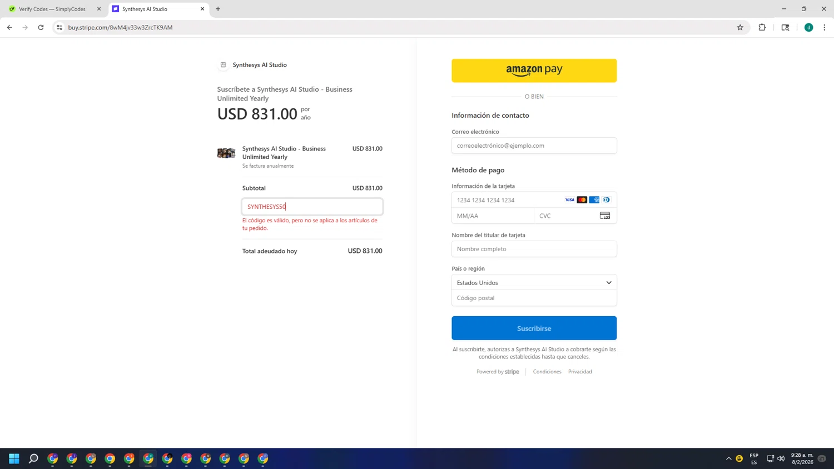Open the browser extensions menu
This screenshot has height=469, width=834.
tap(762, 27)
